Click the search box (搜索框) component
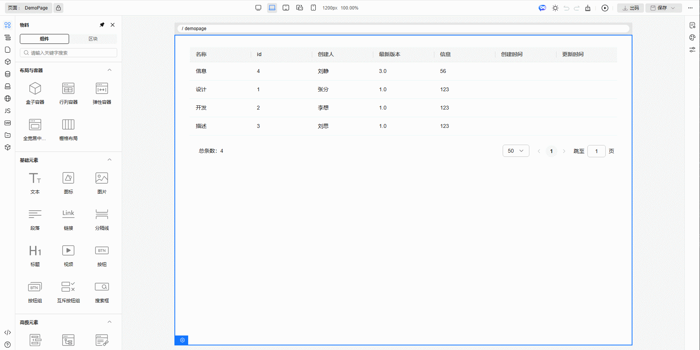The image size is (700, 350). (102, 287)
